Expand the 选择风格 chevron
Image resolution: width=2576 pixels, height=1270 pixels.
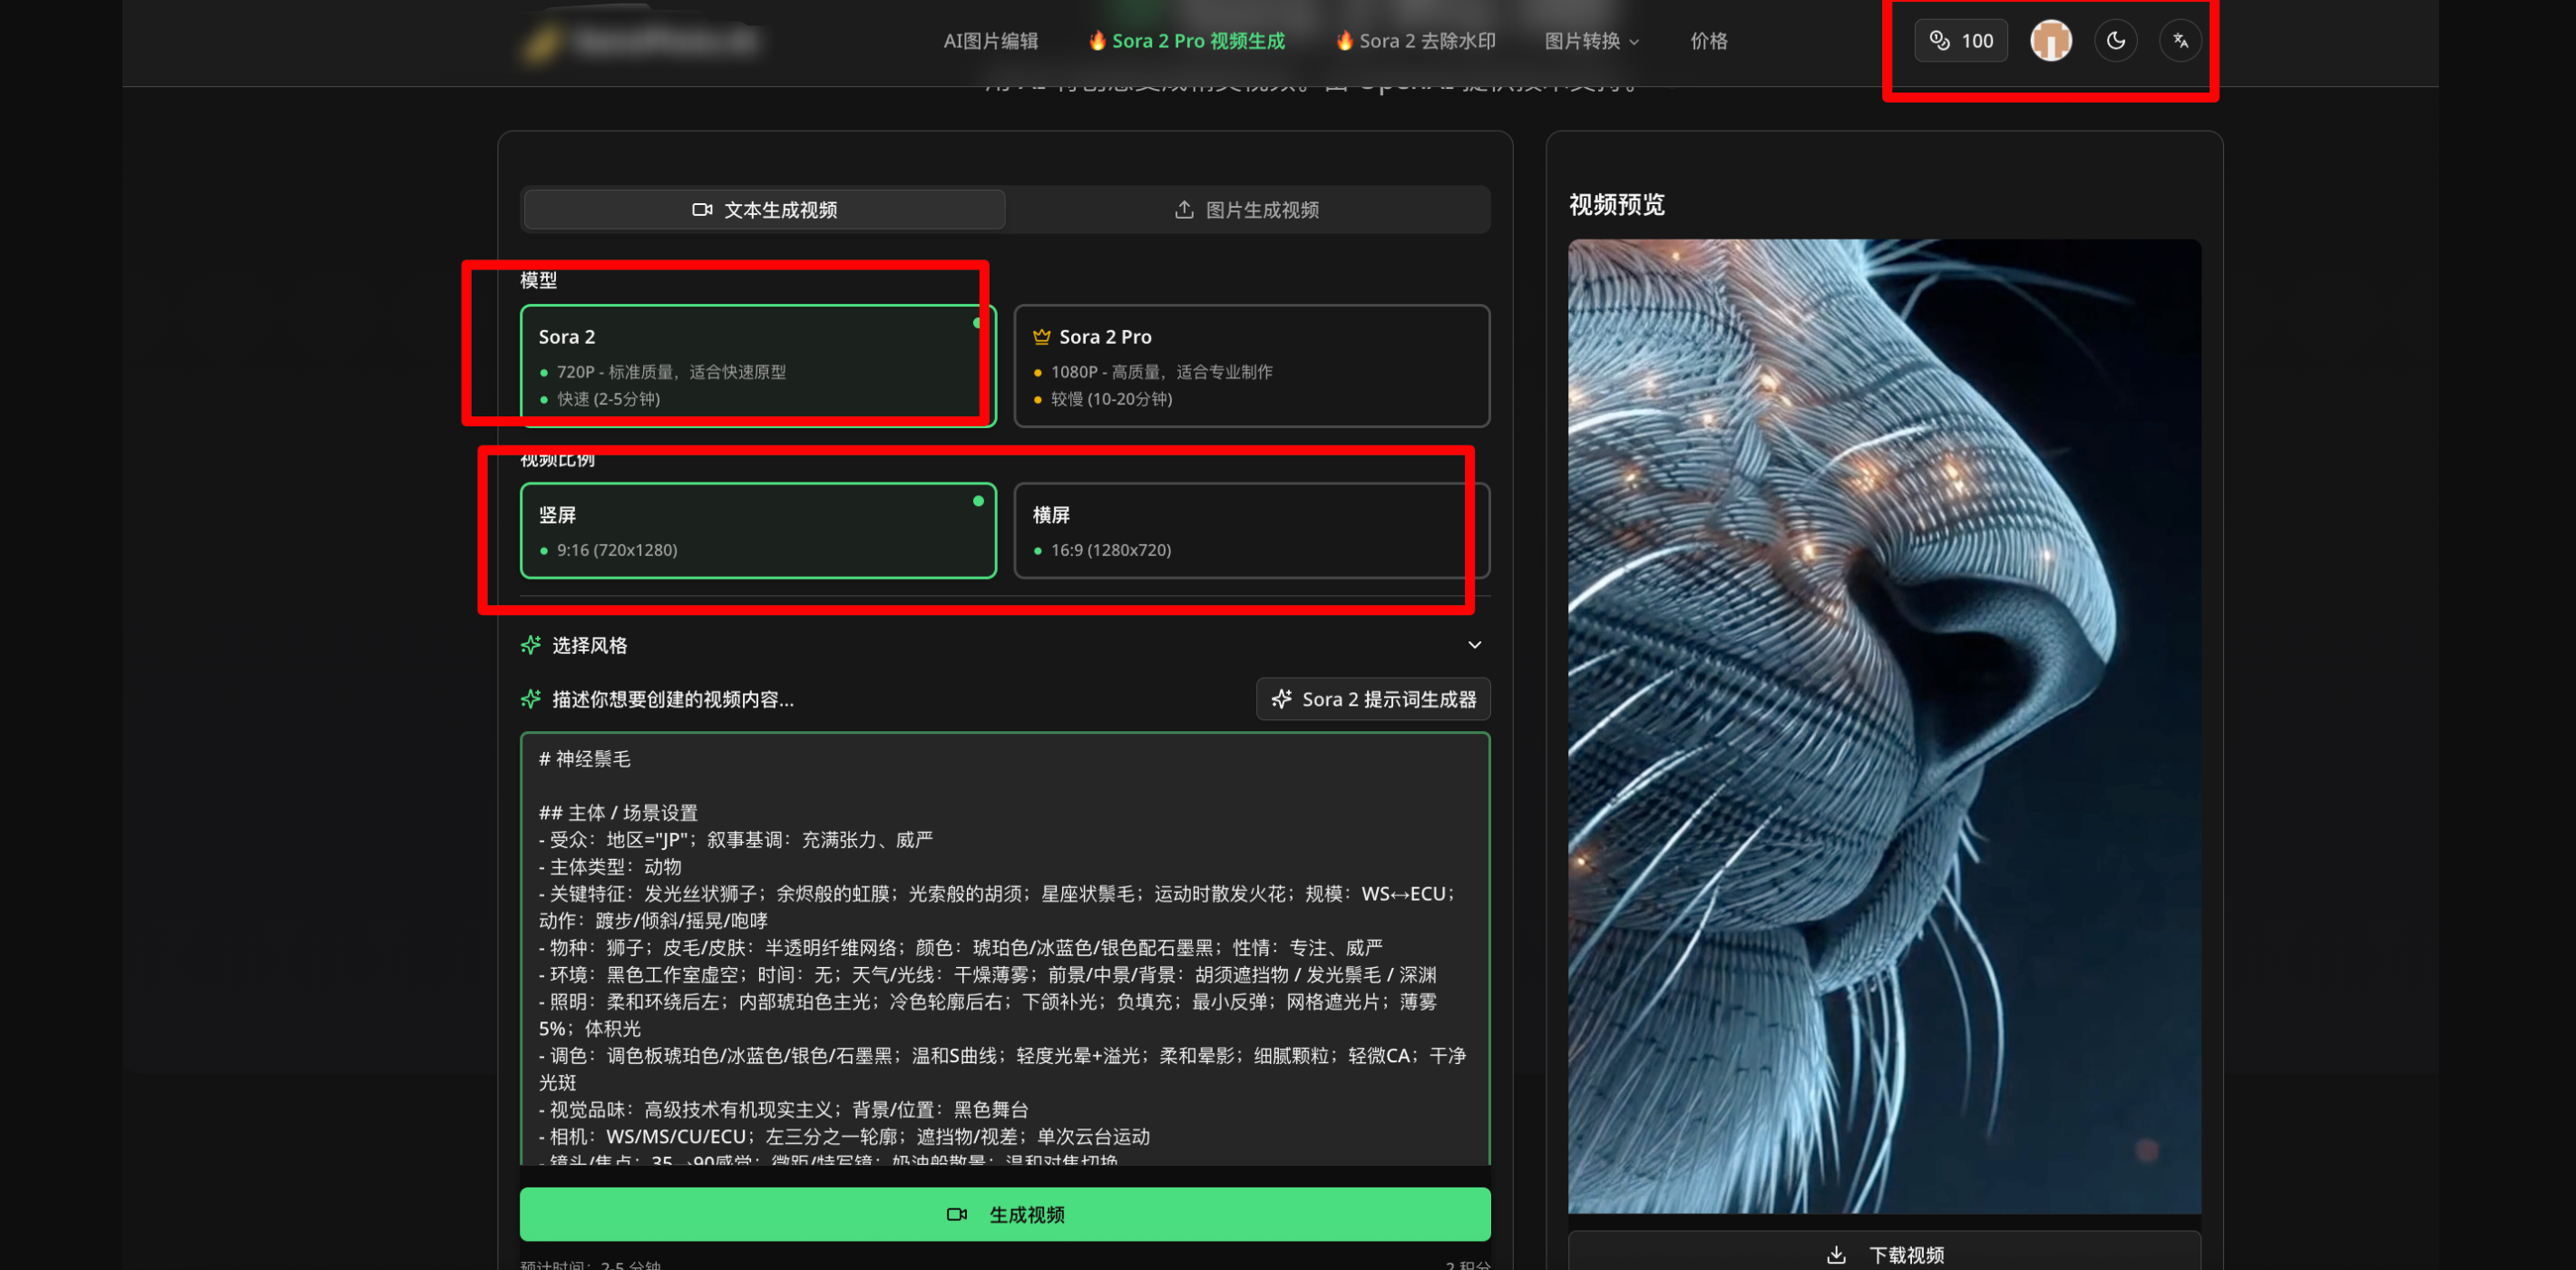coord(1474,645)
